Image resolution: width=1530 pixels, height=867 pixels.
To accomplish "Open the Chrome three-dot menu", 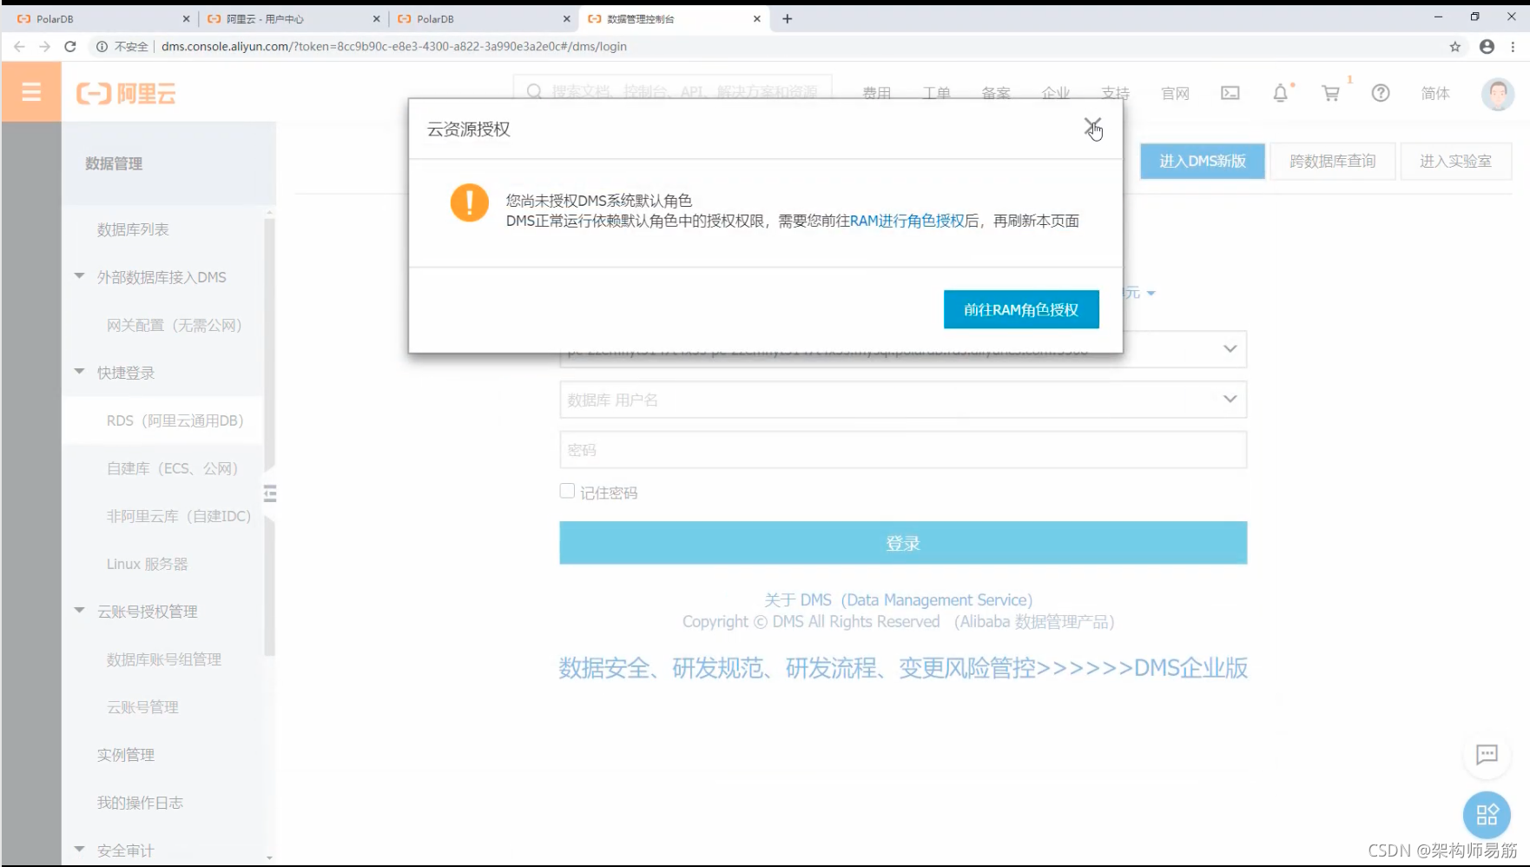I will [x=1513, y=47].
